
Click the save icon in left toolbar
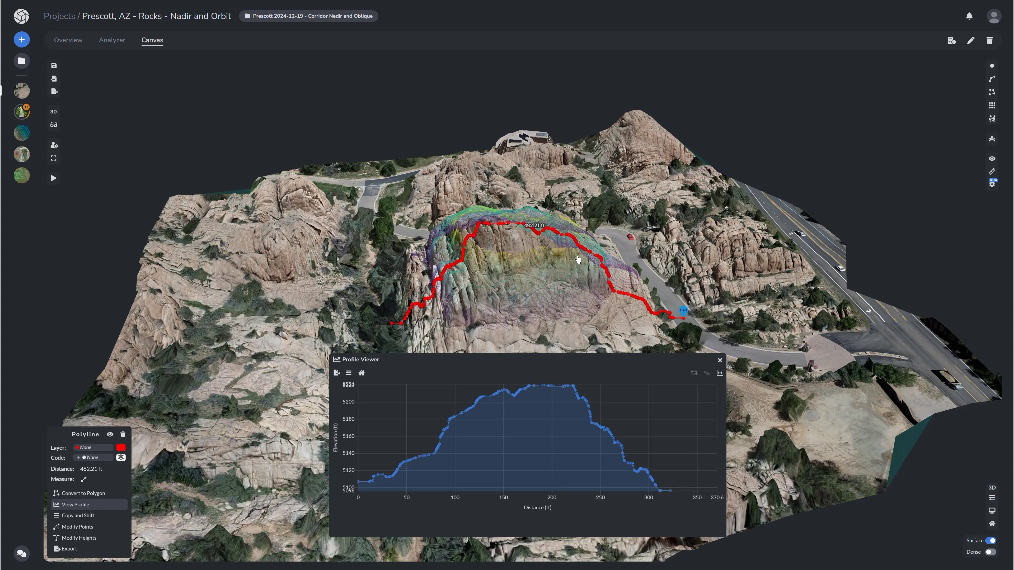coord(54,66)
